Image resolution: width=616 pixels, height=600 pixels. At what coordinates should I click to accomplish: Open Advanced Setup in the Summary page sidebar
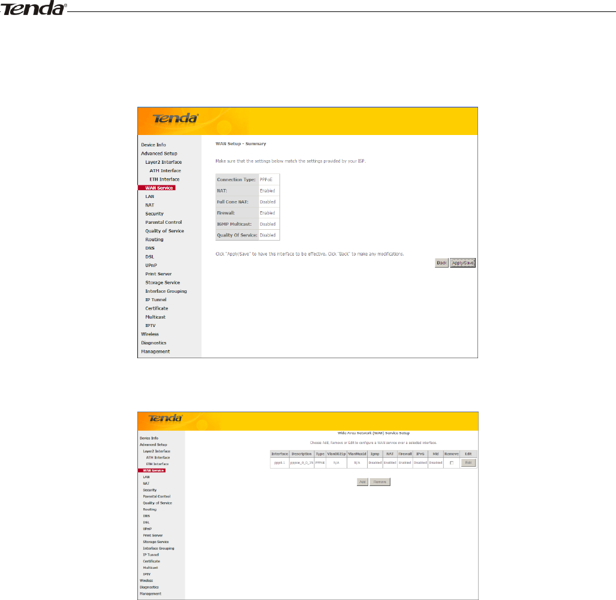(159, 153)
